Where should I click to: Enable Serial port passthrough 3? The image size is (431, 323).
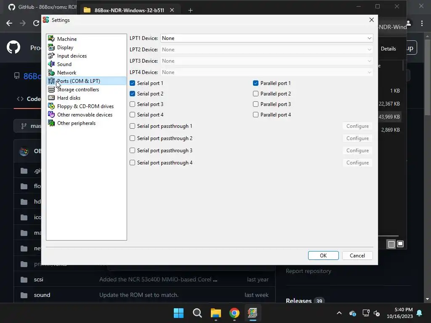(133, 151)
